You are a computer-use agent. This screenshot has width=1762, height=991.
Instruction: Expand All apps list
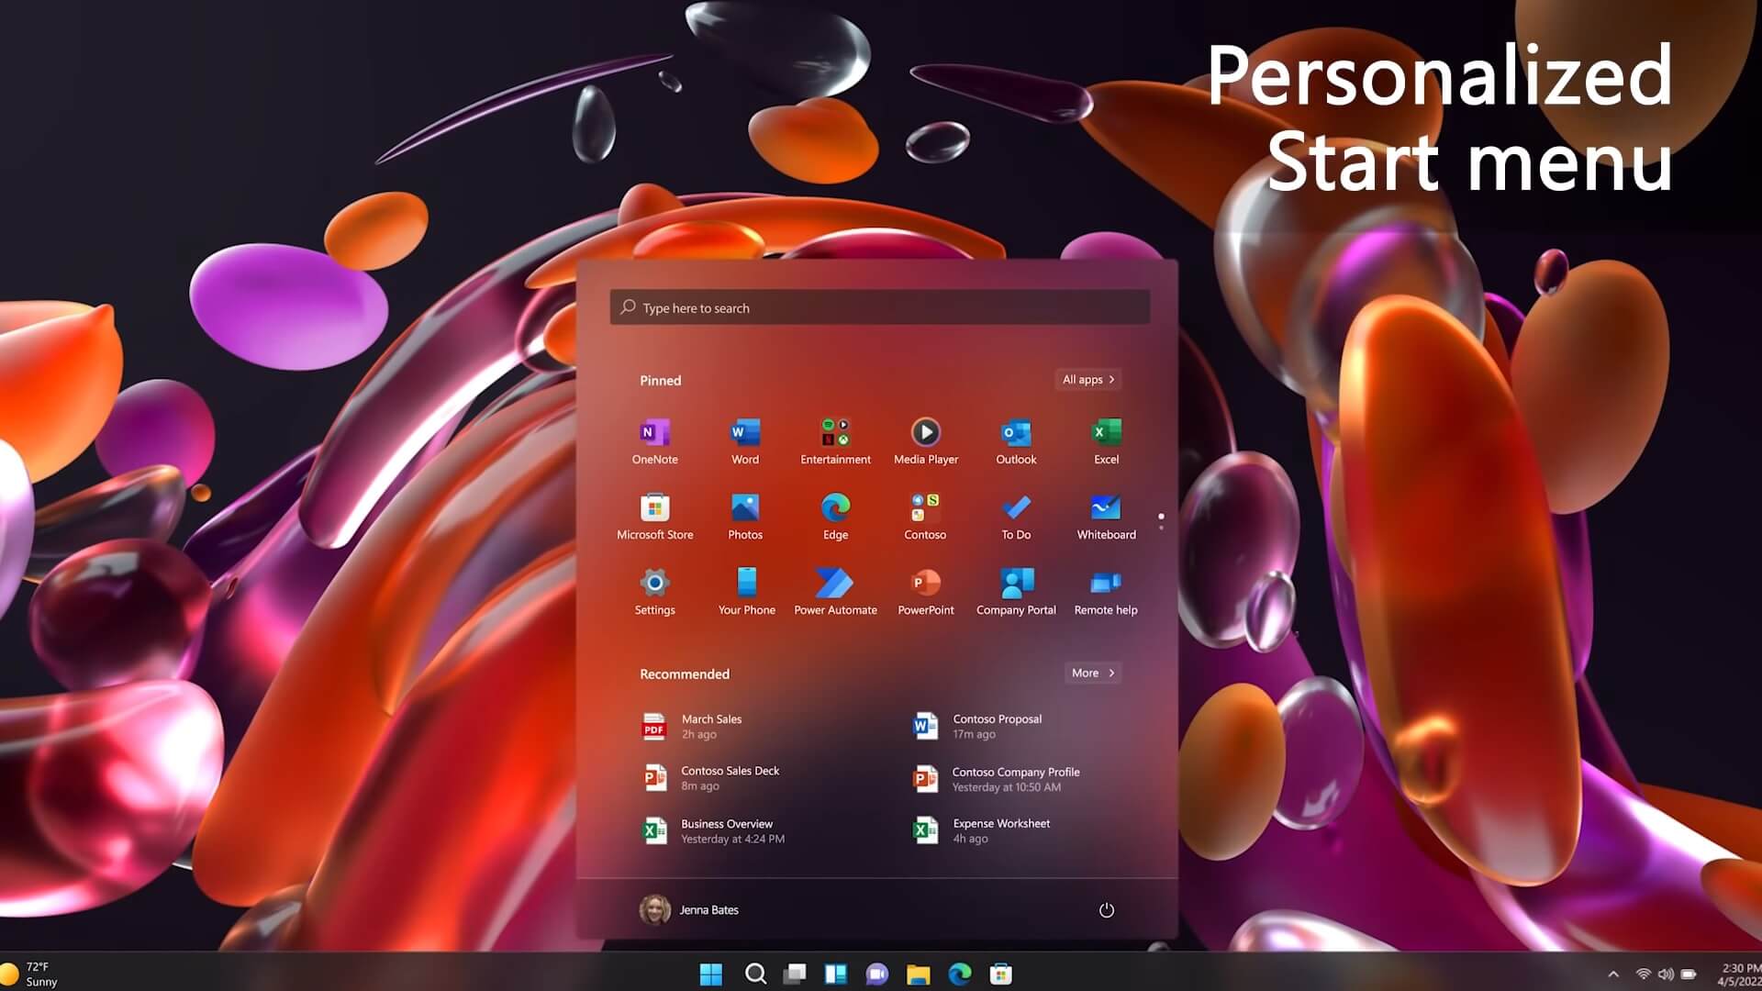click(1087, 379)
